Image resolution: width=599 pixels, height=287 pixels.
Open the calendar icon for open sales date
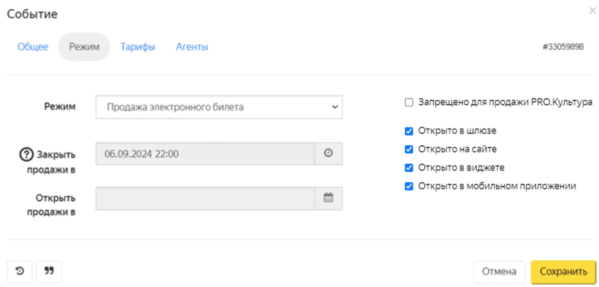(x=328, y=199)
